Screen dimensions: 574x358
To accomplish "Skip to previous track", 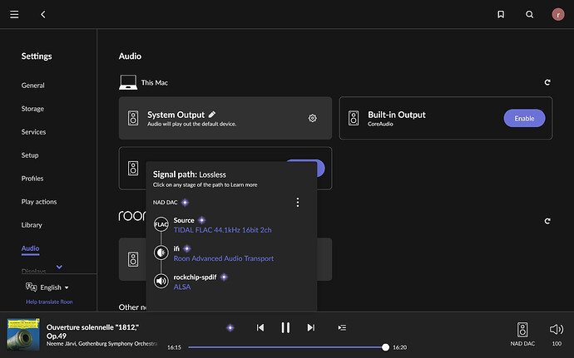I will [260, 327].
